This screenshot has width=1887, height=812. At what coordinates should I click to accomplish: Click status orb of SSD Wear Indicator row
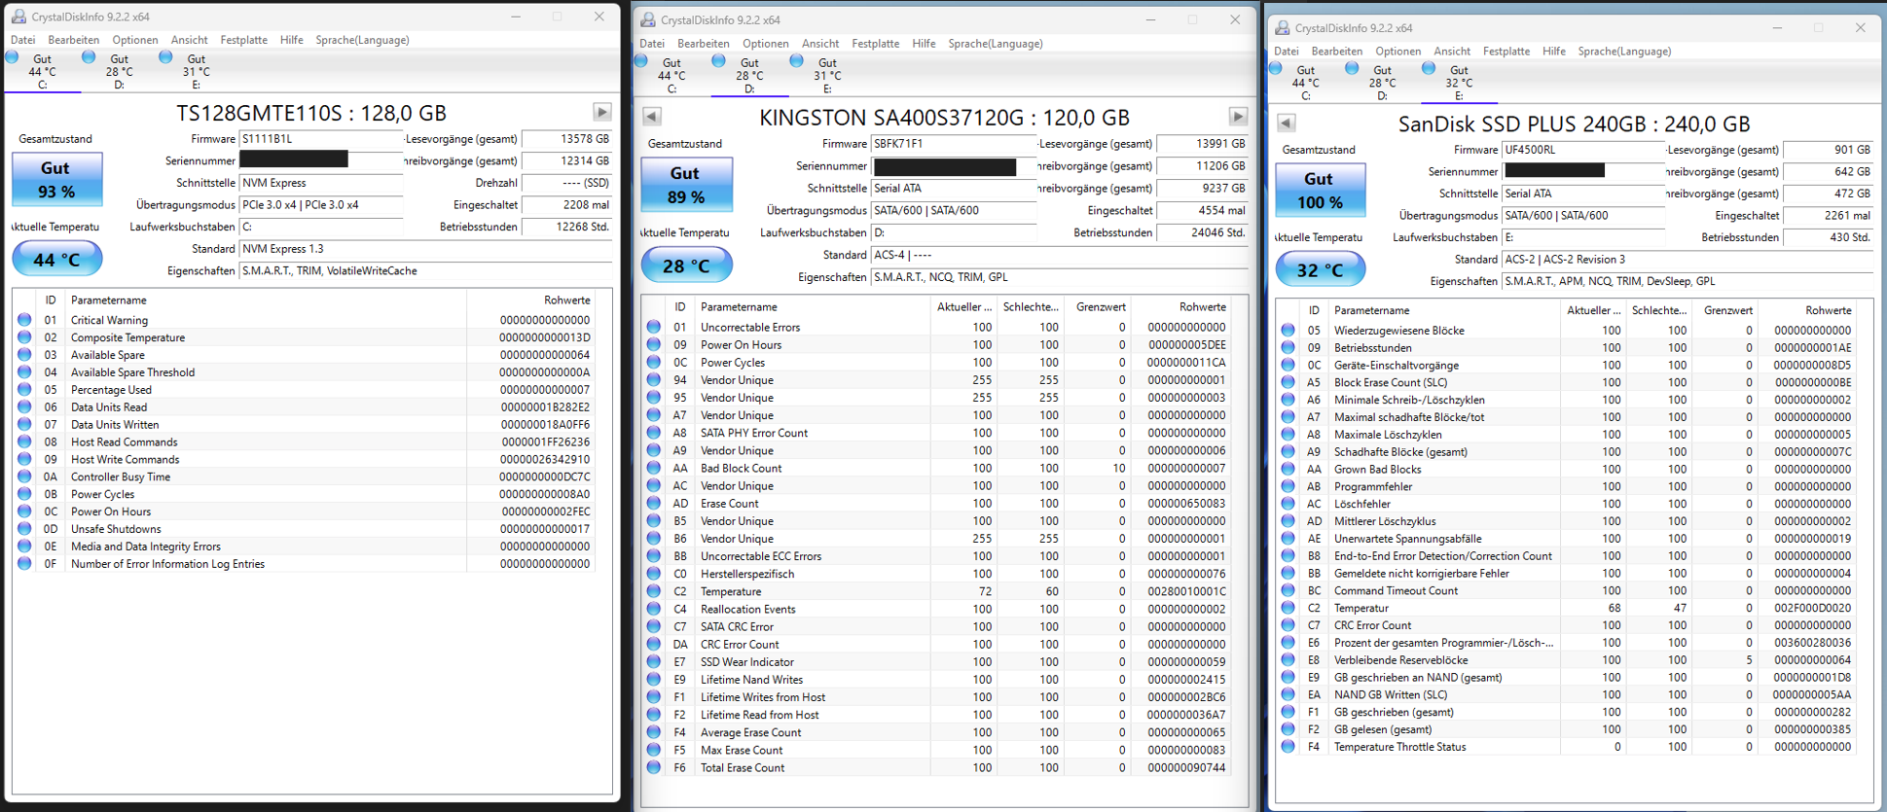654,662
